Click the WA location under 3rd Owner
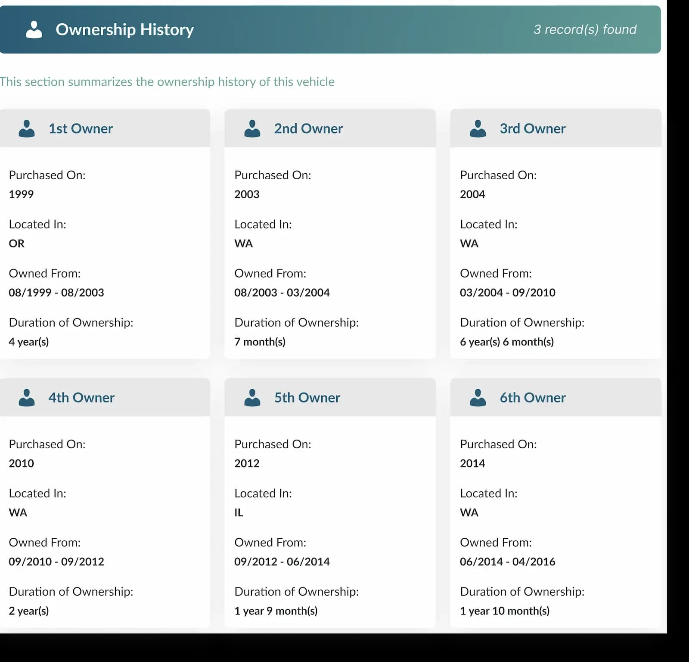Screen dimensions: 689x662 469,243
